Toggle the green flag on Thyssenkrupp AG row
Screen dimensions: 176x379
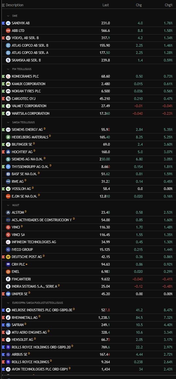point(3,167)
